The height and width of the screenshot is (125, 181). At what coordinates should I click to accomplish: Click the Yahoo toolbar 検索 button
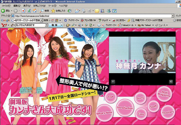point(54,25)
